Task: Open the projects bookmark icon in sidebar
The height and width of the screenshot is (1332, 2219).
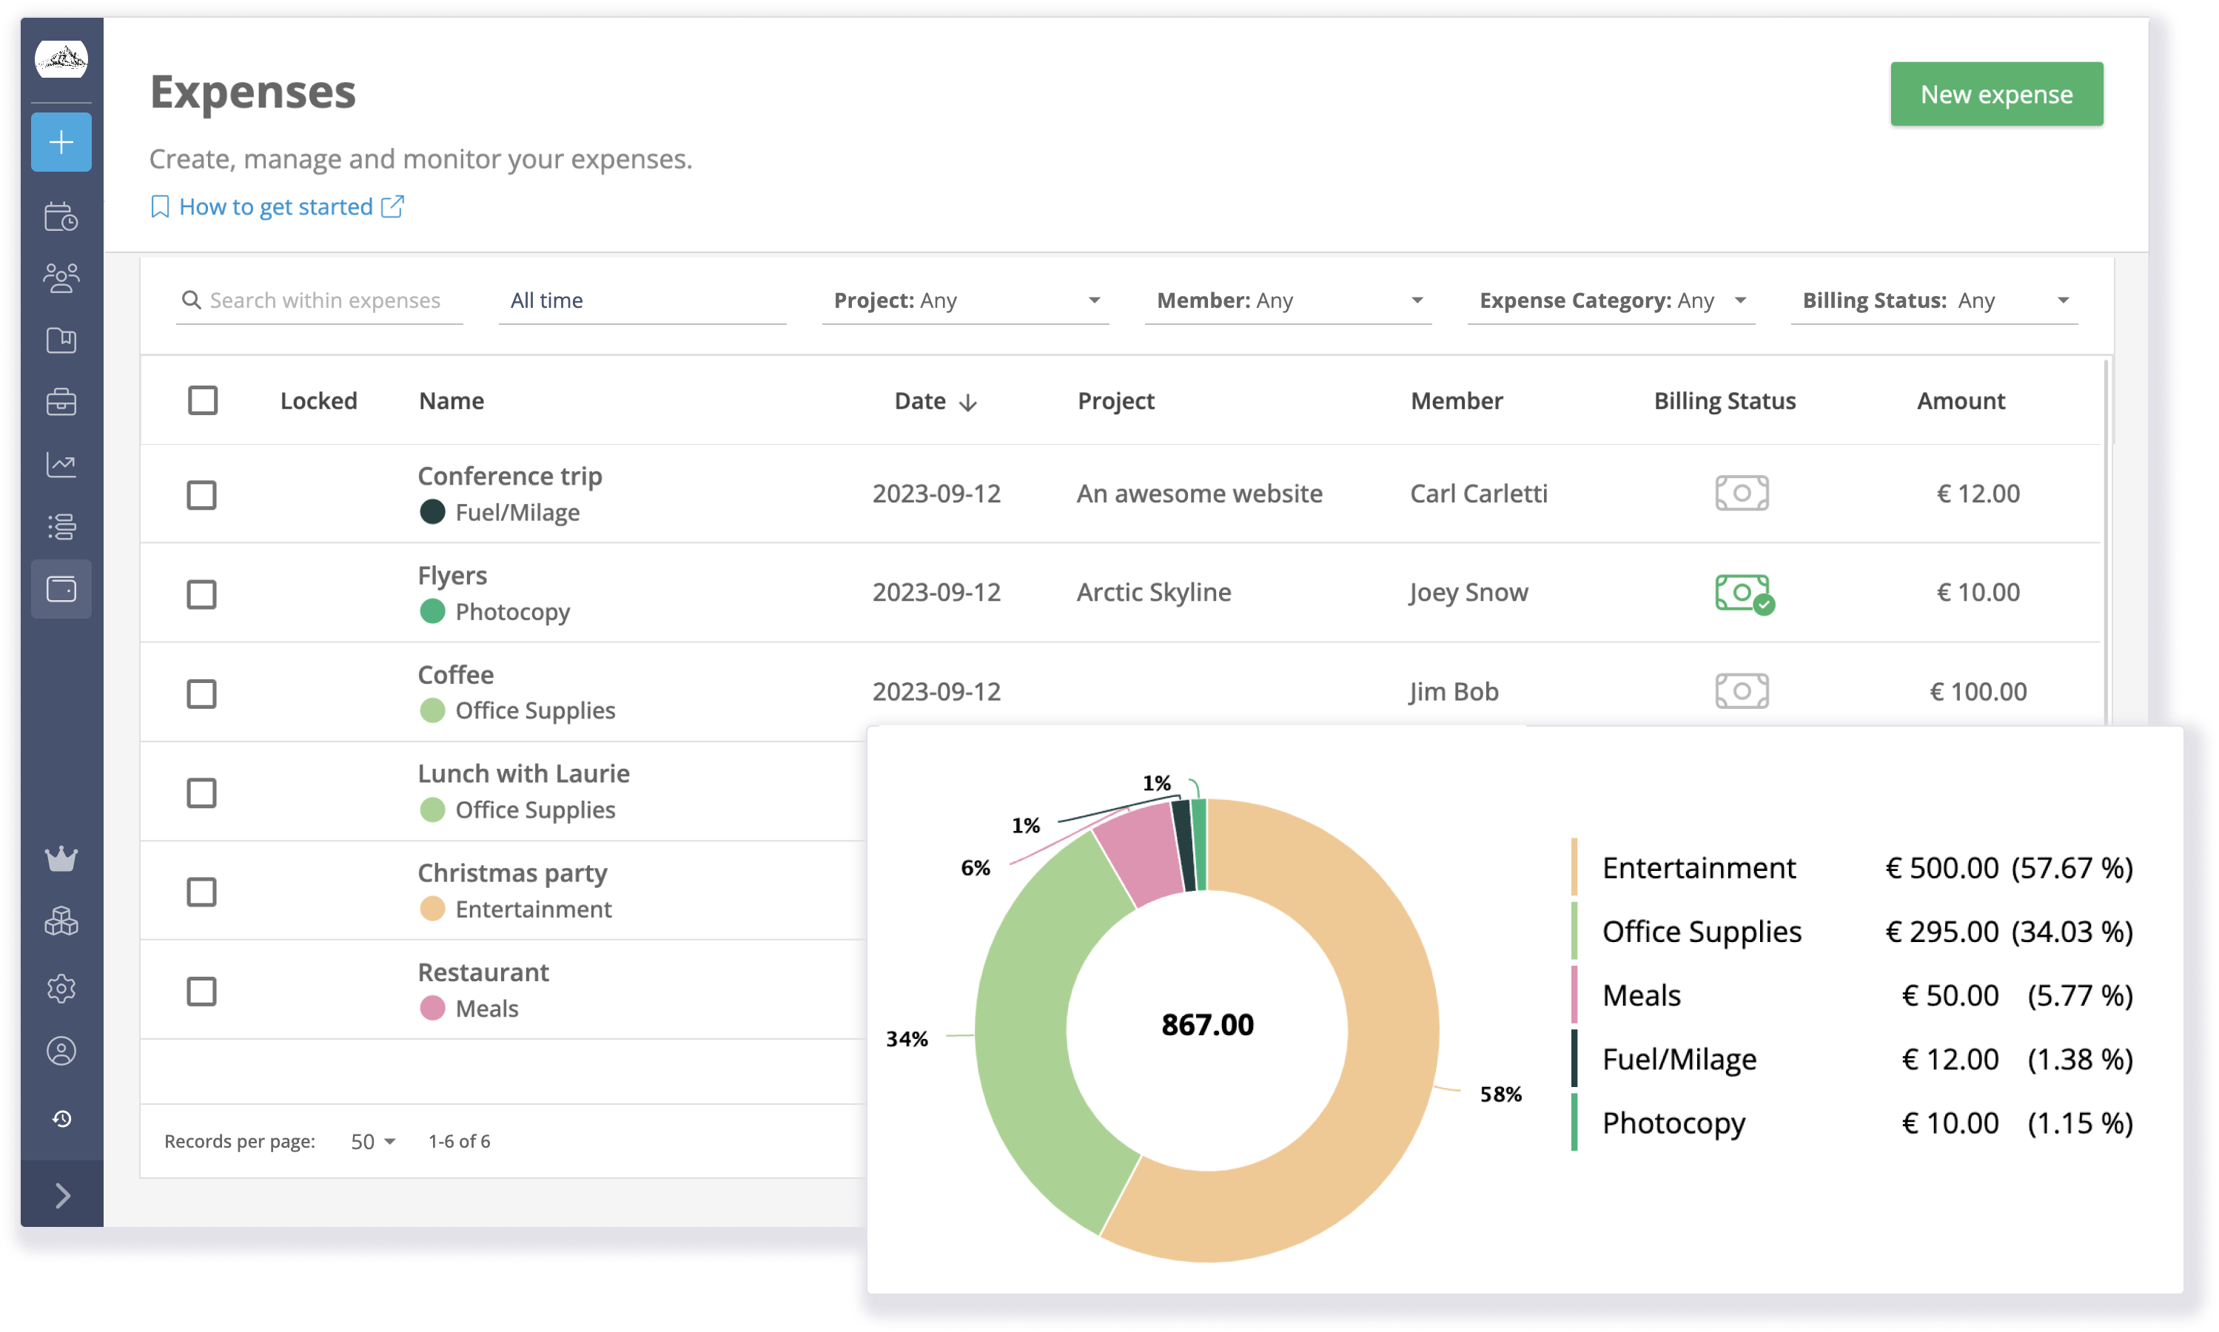Action: (61, 341)
